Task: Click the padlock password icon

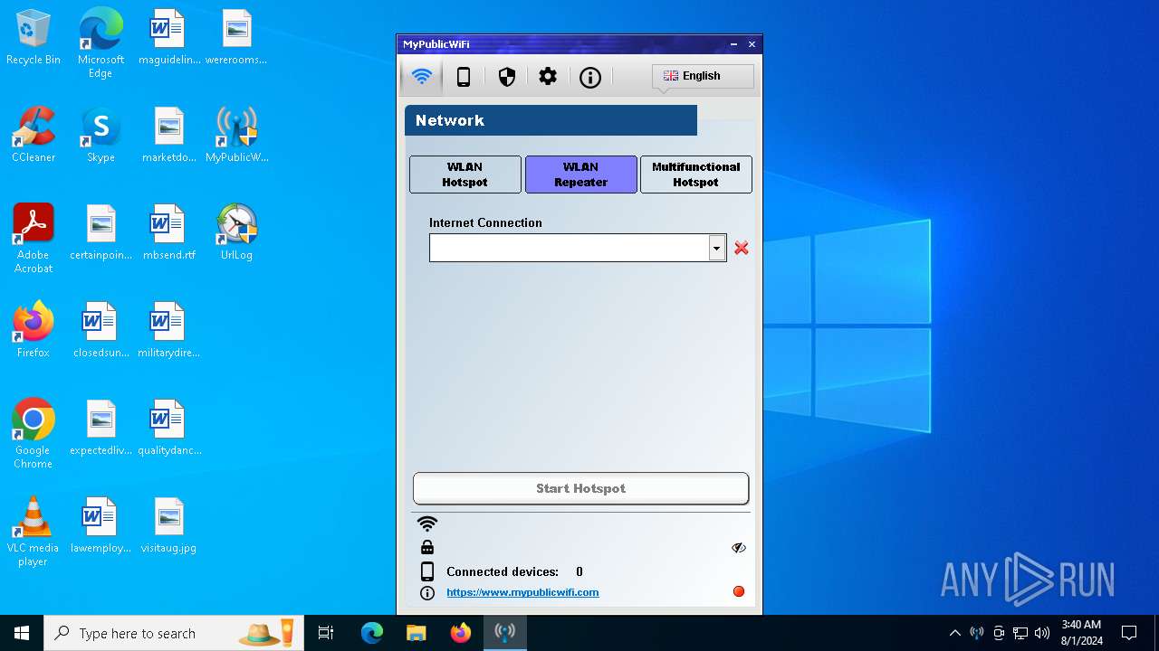Action: coord(427,547)
